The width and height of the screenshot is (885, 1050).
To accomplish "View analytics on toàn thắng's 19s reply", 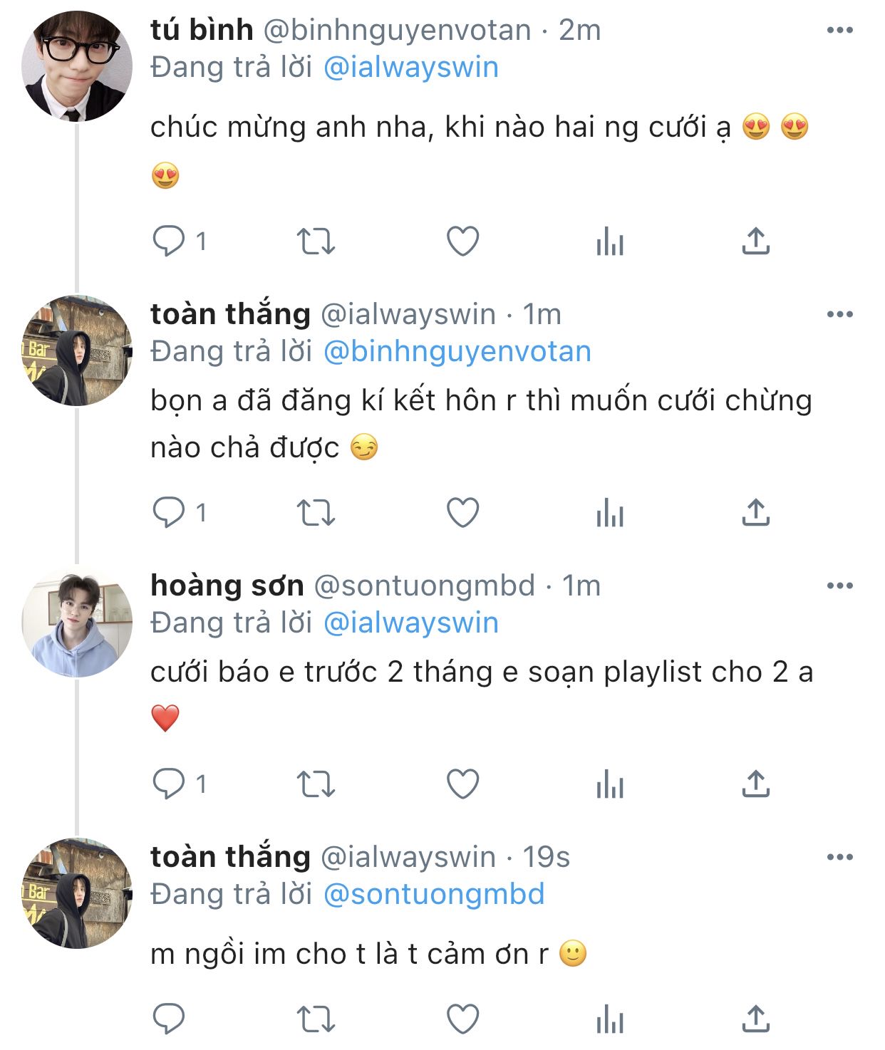I will 609,1019.
